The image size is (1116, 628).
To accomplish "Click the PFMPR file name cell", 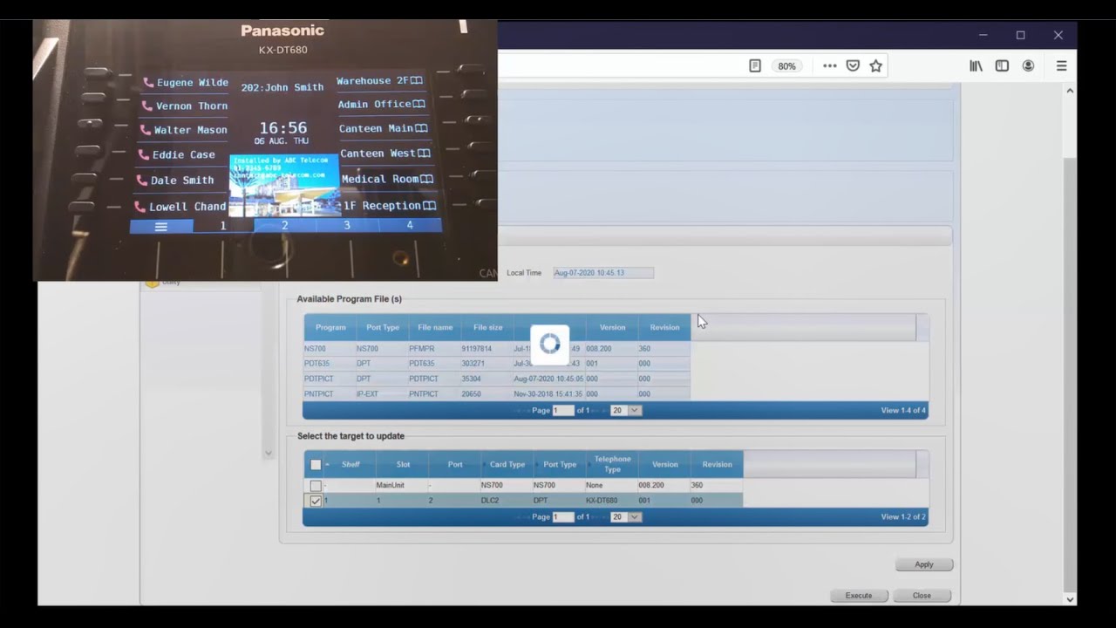I will 421,349.
